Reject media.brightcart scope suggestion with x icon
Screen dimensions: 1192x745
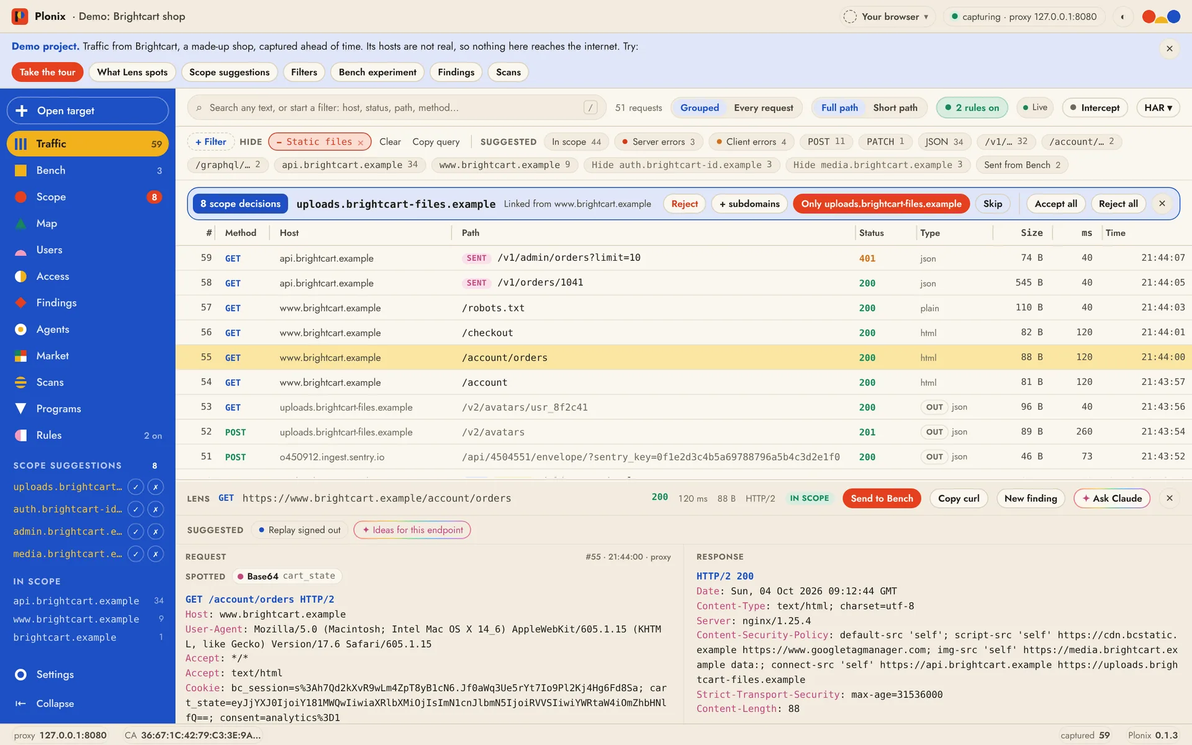pyautogui.click(x=156, y=554)
